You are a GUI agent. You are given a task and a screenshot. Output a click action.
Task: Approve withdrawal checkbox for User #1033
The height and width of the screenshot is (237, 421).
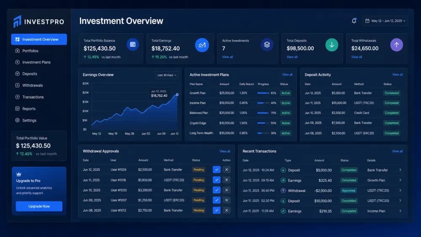217,190
